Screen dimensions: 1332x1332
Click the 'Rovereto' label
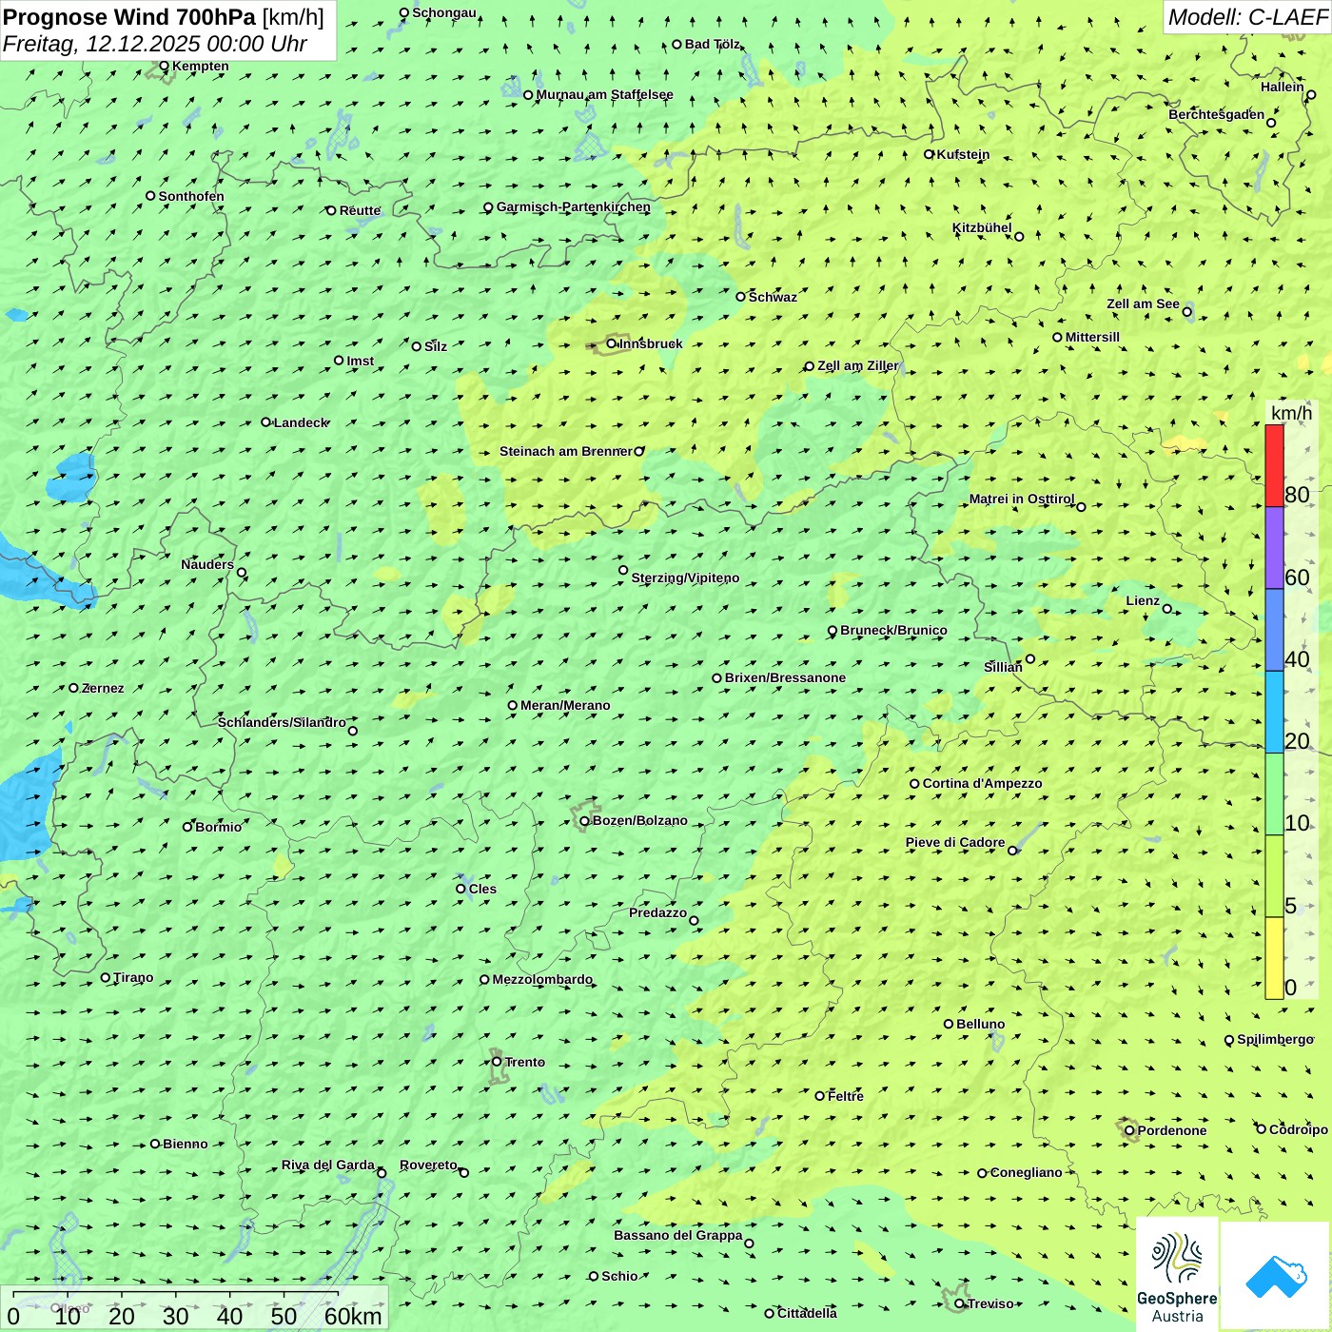click(429, 1165)
